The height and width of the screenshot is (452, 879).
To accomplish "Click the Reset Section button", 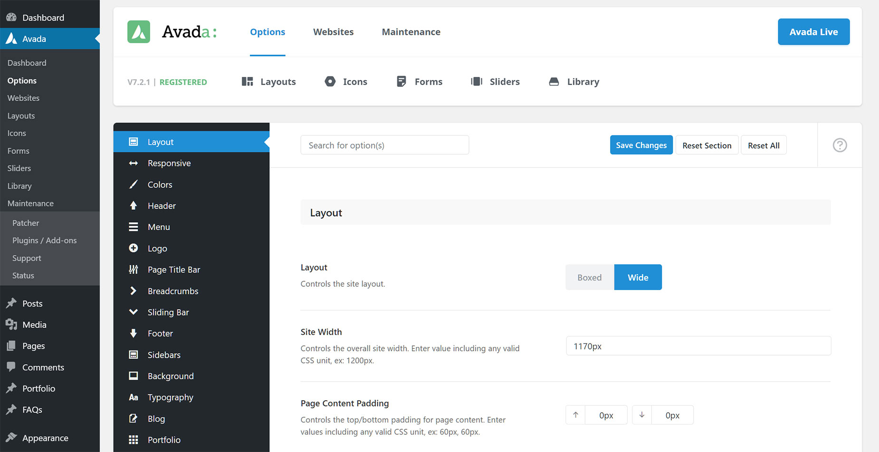I will tap(707, 145).
